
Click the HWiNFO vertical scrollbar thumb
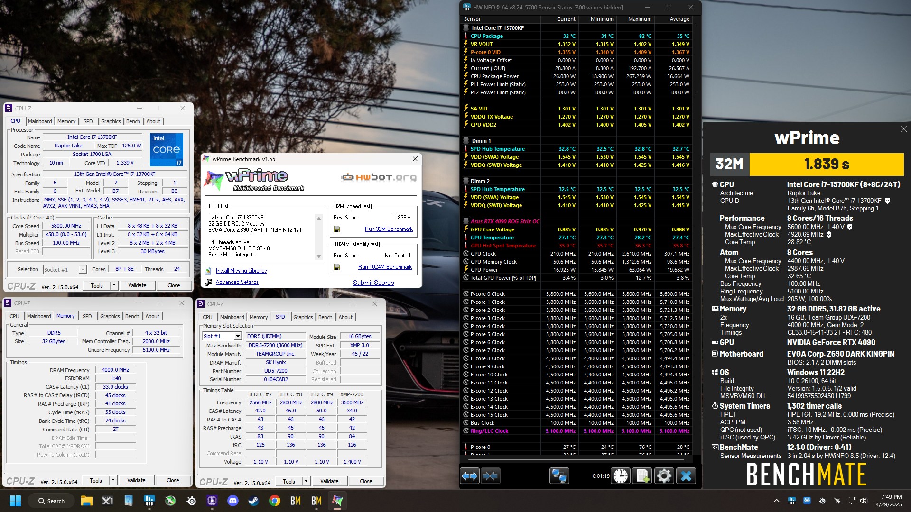(x=697, y=59)
